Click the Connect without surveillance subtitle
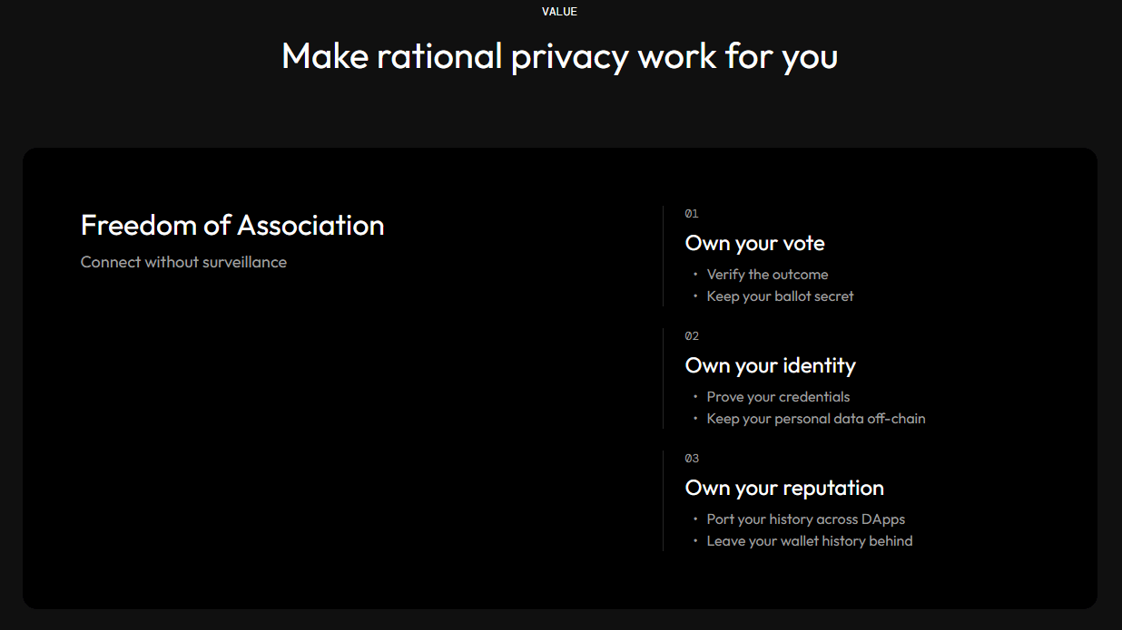The image size is (1122, 630). (183, 262)
